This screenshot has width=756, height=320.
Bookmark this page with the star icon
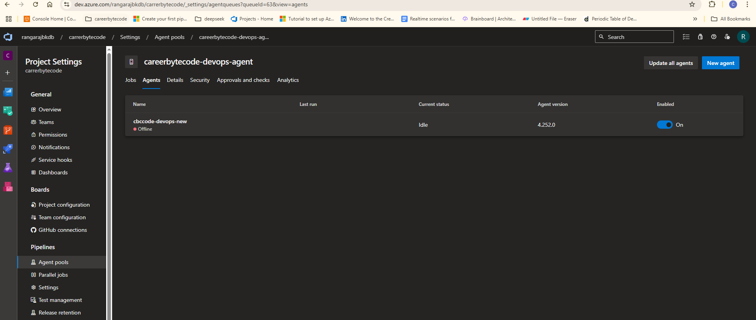692,5
